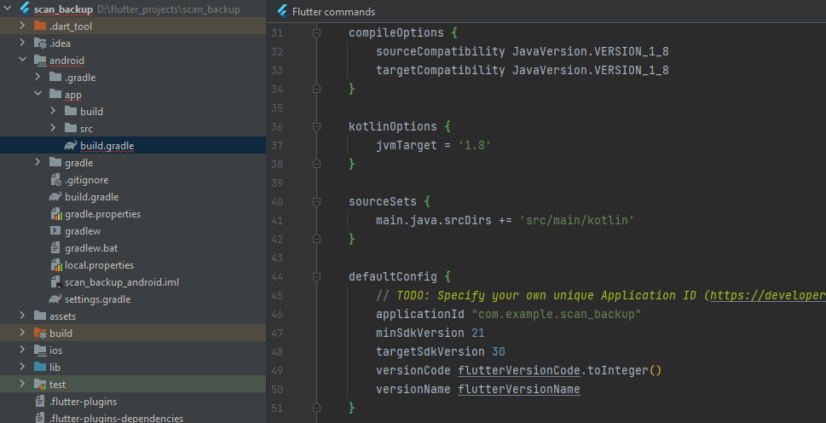Click the Flutter logo in Flutter commands bar
This screenshot has height=423, width=826.
coord(282,11)
